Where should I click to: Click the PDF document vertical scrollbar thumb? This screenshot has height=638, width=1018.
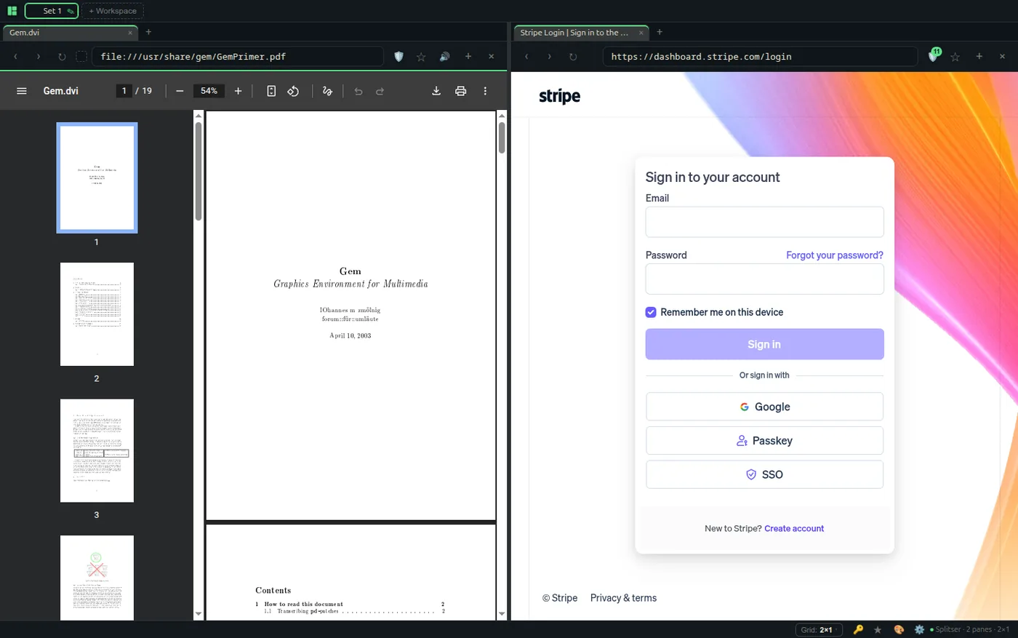[x=502, y=137]
